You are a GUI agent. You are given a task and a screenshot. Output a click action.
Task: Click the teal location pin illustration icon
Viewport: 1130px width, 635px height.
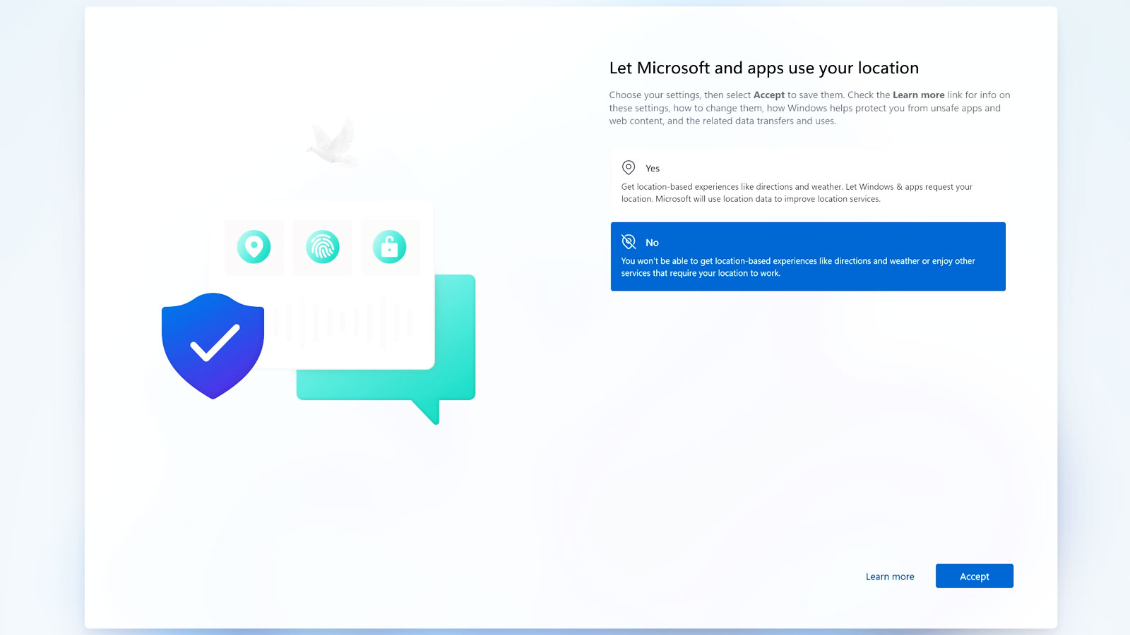point(254,247)
